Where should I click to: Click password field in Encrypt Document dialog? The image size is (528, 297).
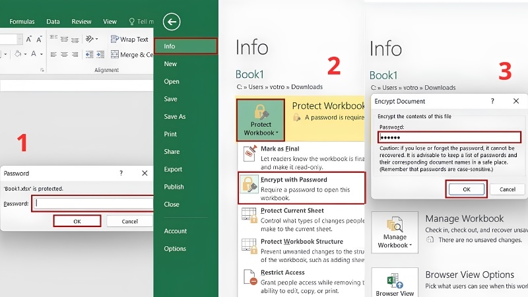click(449, 137)
